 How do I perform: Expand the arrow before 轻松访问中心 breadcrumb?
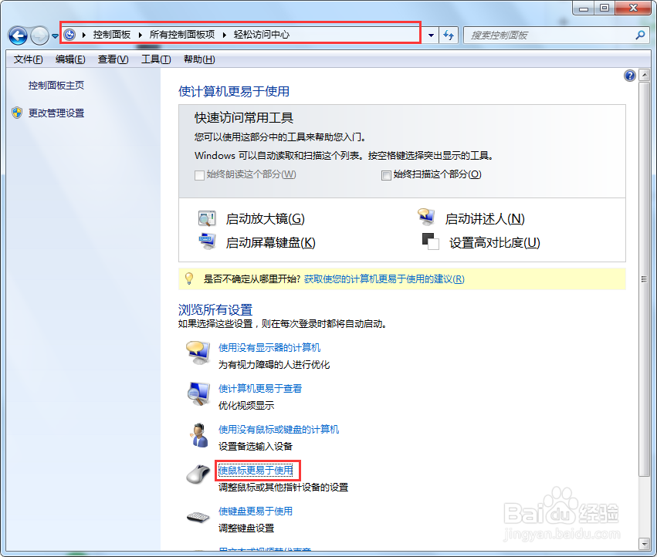click(225, 35)
